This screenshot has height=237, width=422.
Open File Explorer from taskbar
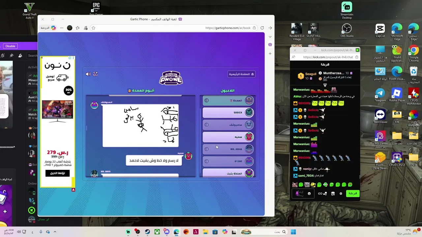(205, 232)
